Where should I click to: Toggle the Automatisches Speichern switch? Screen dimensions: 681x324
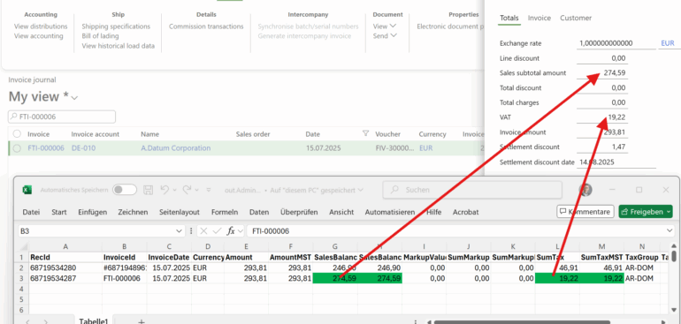click(125, 190)
